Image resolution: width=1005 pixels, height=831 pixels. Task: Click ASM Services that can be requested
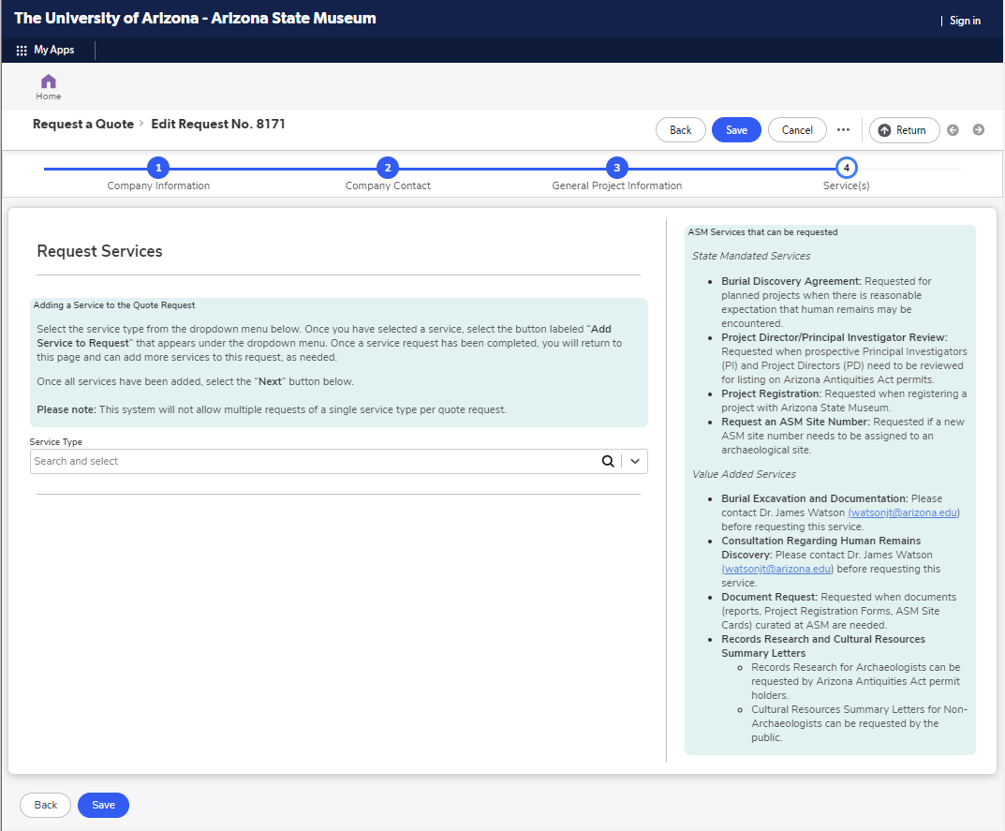[762, 232]
